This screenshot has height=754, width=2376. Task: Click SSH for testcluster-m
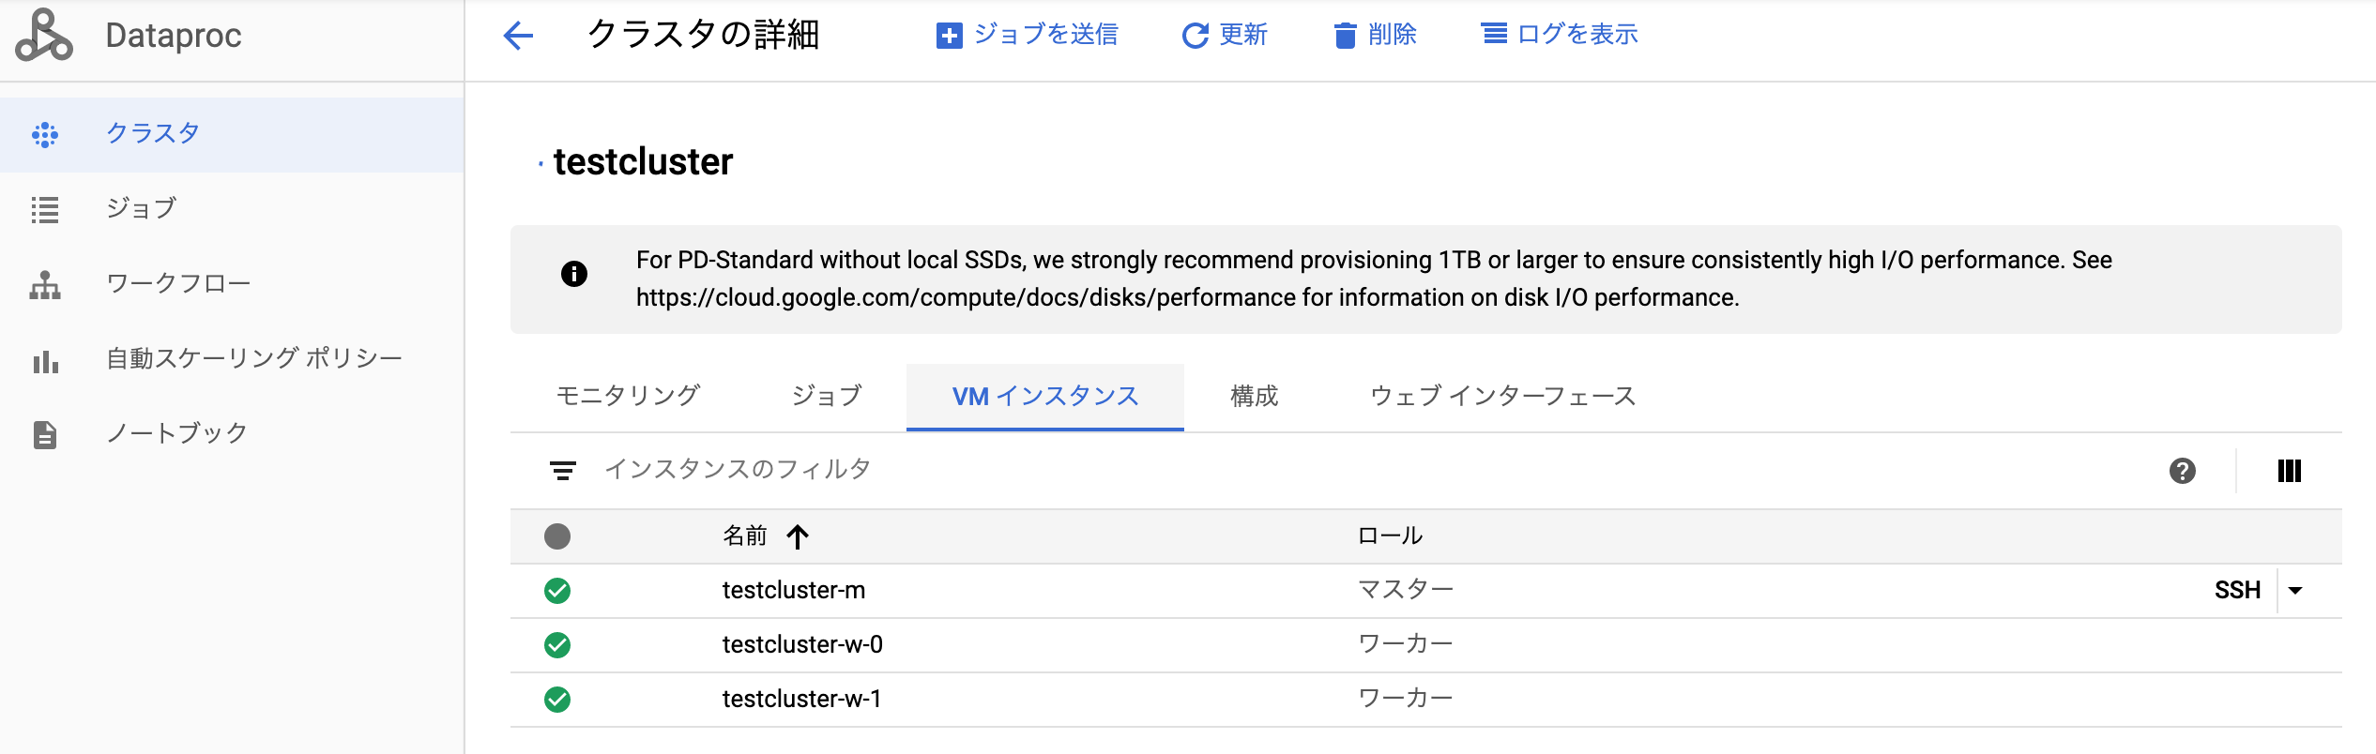pyautogui.click(x=2237, y=591)
